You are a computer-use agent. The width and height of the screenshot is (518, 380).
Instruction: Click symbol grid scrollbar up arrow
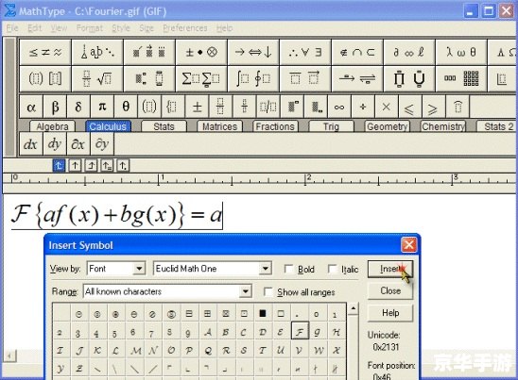[x=354, y=309]
